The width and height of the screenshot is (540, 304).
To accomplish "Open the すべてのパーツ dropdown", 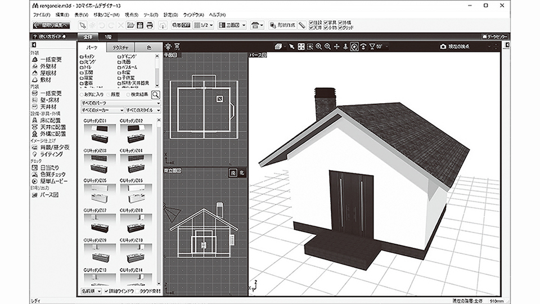I will click(120, 103).
